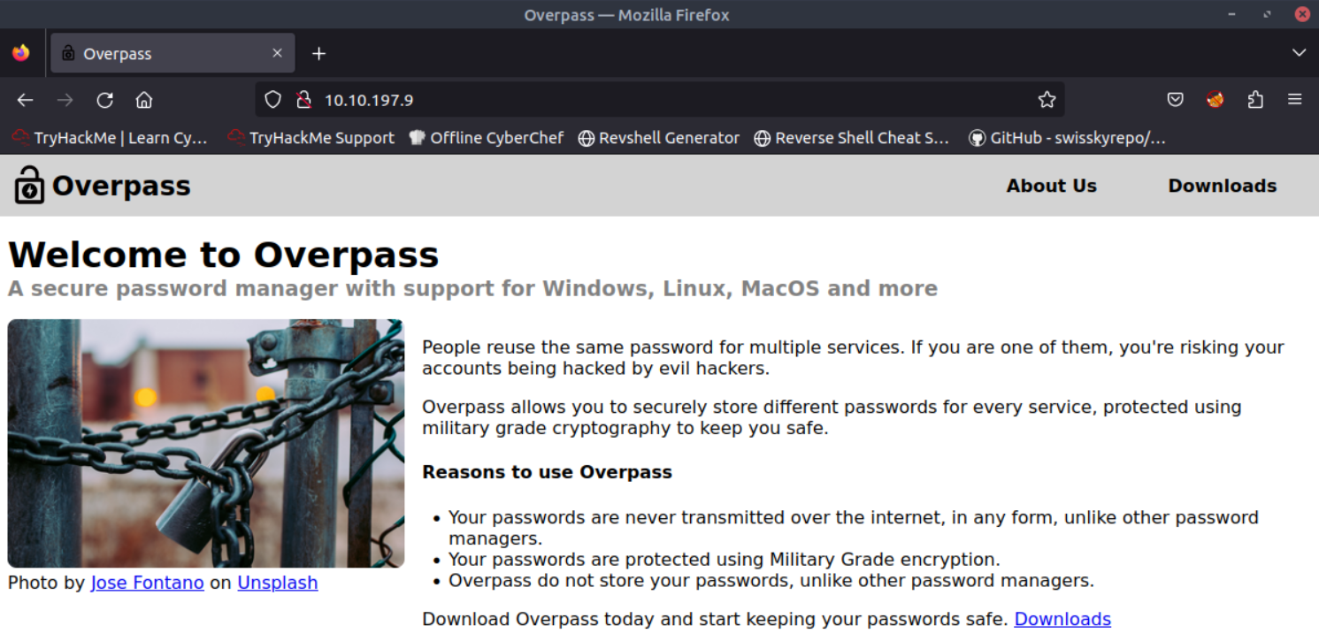Expand the list all tabs chevron
This screenshot has height=641, width=1319.
tap(1299, 53)
